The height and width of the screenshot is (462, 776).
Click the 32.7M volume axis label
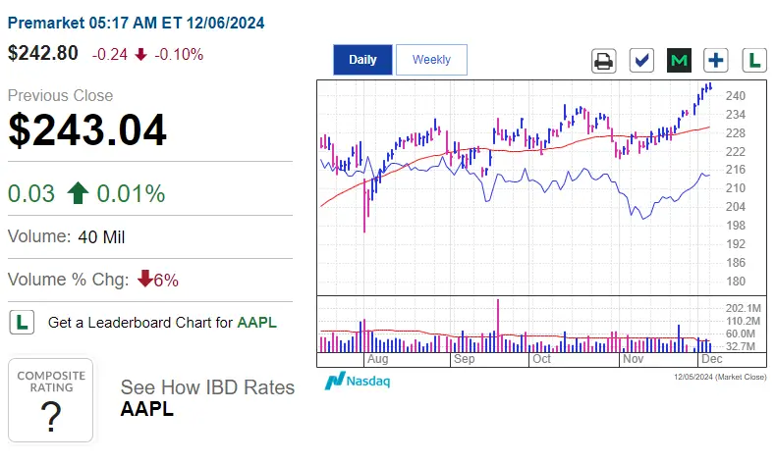click(x=741, y=346)
